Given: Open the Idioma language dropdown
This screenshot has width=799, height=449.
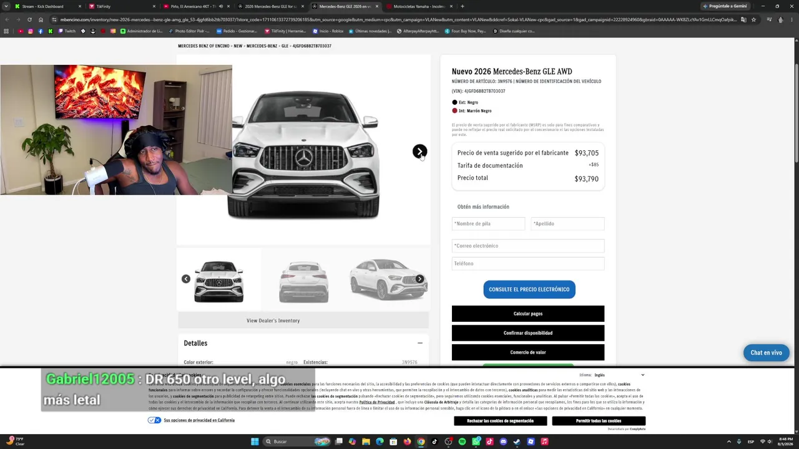Looking at the screenshot, I should 620,375.
